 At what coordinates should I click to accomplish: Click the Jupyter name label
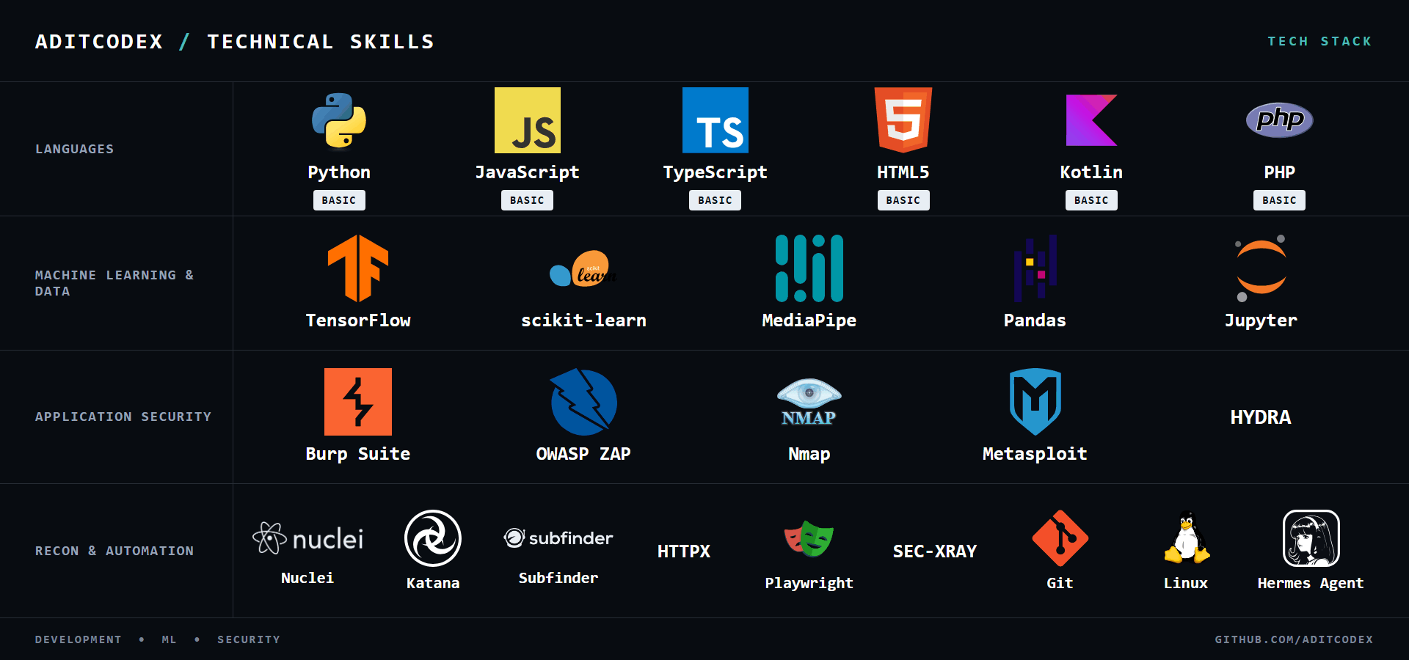(x=1261, y=320)
